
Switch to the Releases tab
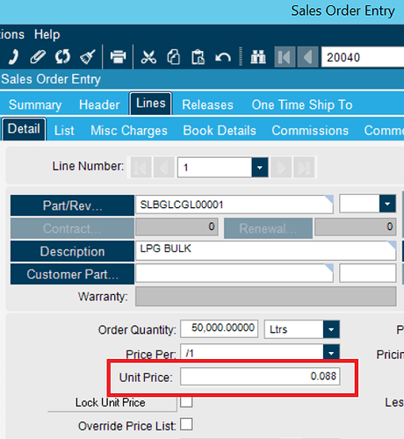[207, 104]
